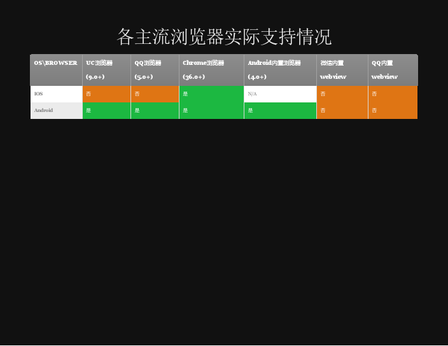Image resolution: width=448 pixels, height=346 pixels.
Task: Click the slide title 各主流浏览器实际支持情况
Action: (x=224, y=37)
